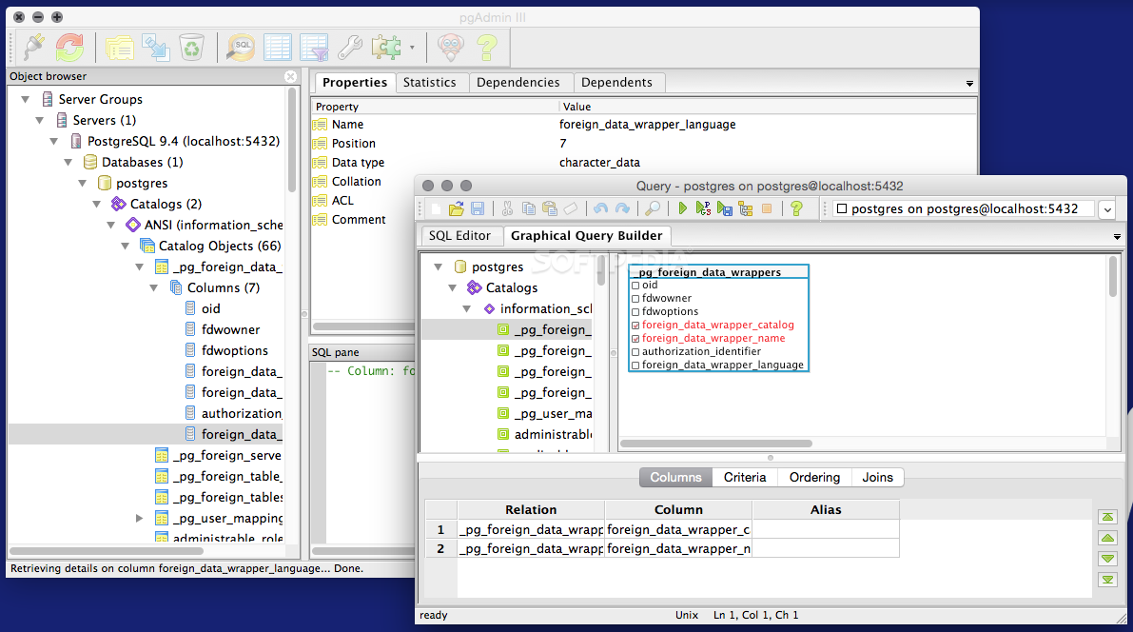Check the fdwoptions column checkbox

(635, 312)
